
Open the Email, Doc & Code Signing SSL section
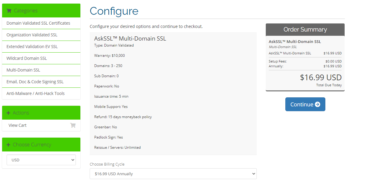(36, 81)
